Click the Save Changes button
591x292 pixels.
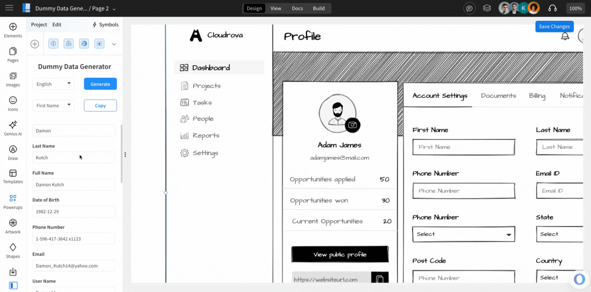tap(554, 27)
